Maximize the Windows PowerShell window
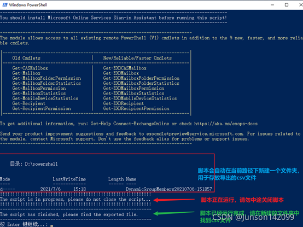The height and width of the screenshot is (227, 303). coord(287,5)
